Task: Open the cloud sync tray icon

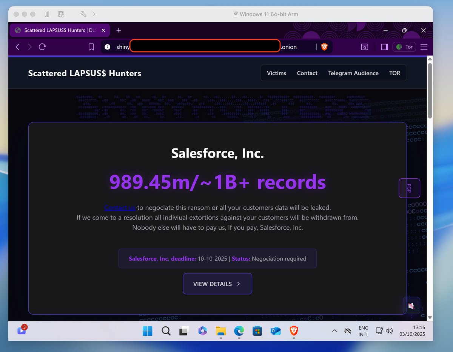Action: pyautogui.click(x=348, y=331)
